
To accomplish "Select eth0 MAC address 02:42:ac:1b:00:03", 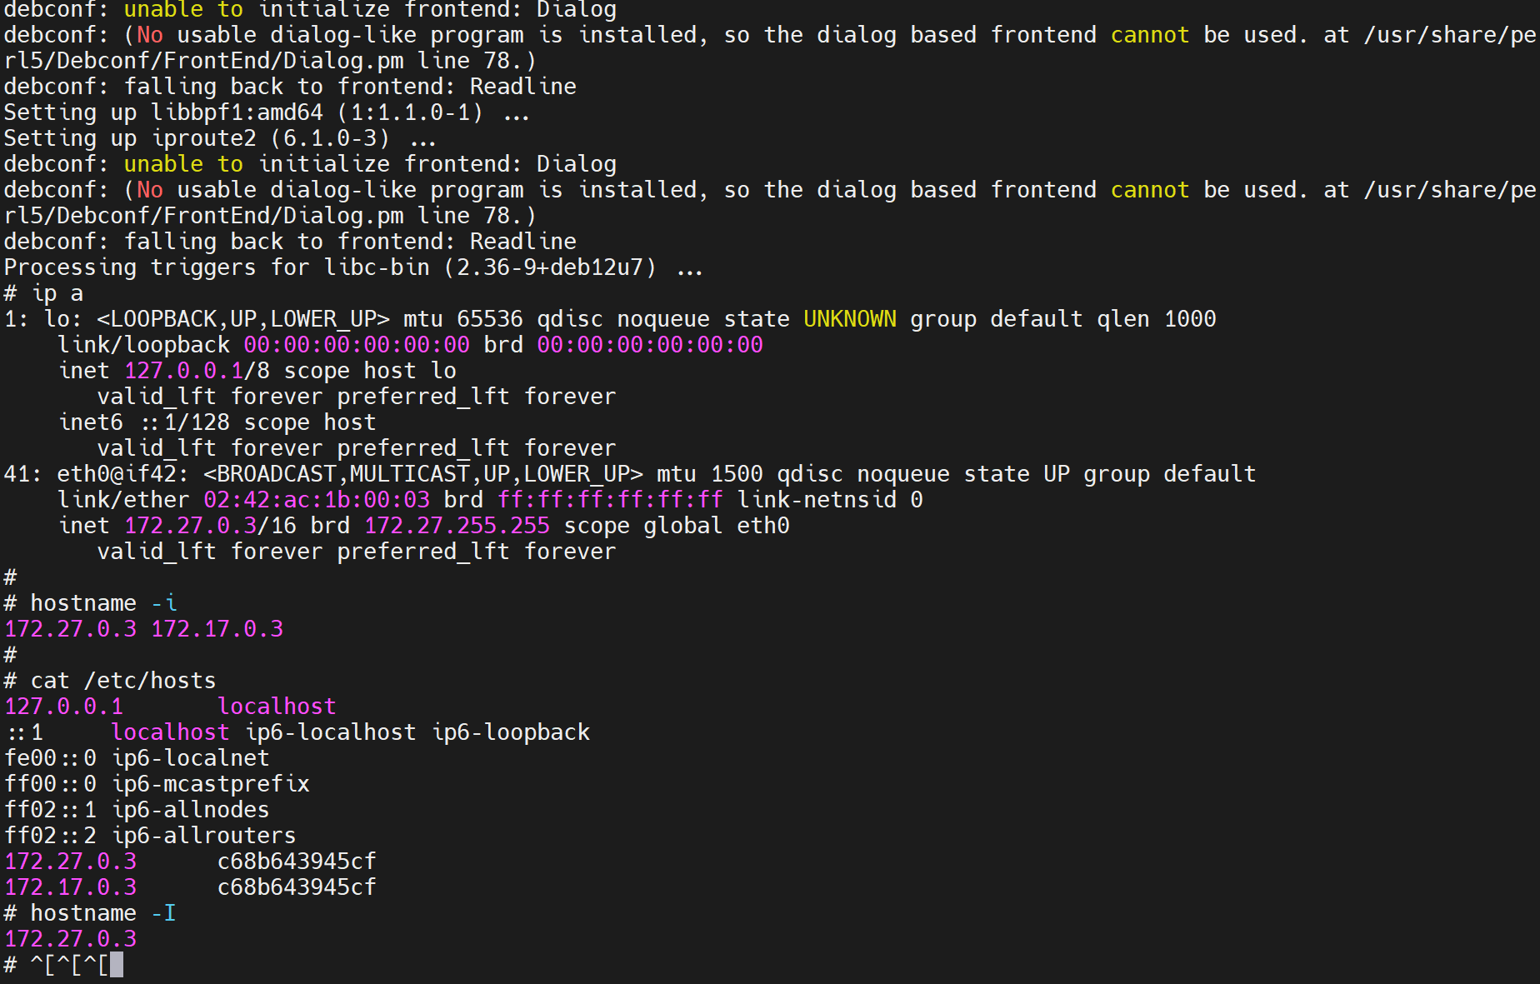I will (x=317, y=500).
